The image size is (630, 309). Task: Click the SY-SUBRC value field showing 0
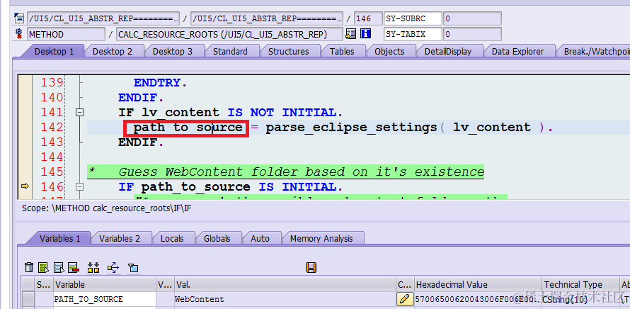[x=472, y=18]
